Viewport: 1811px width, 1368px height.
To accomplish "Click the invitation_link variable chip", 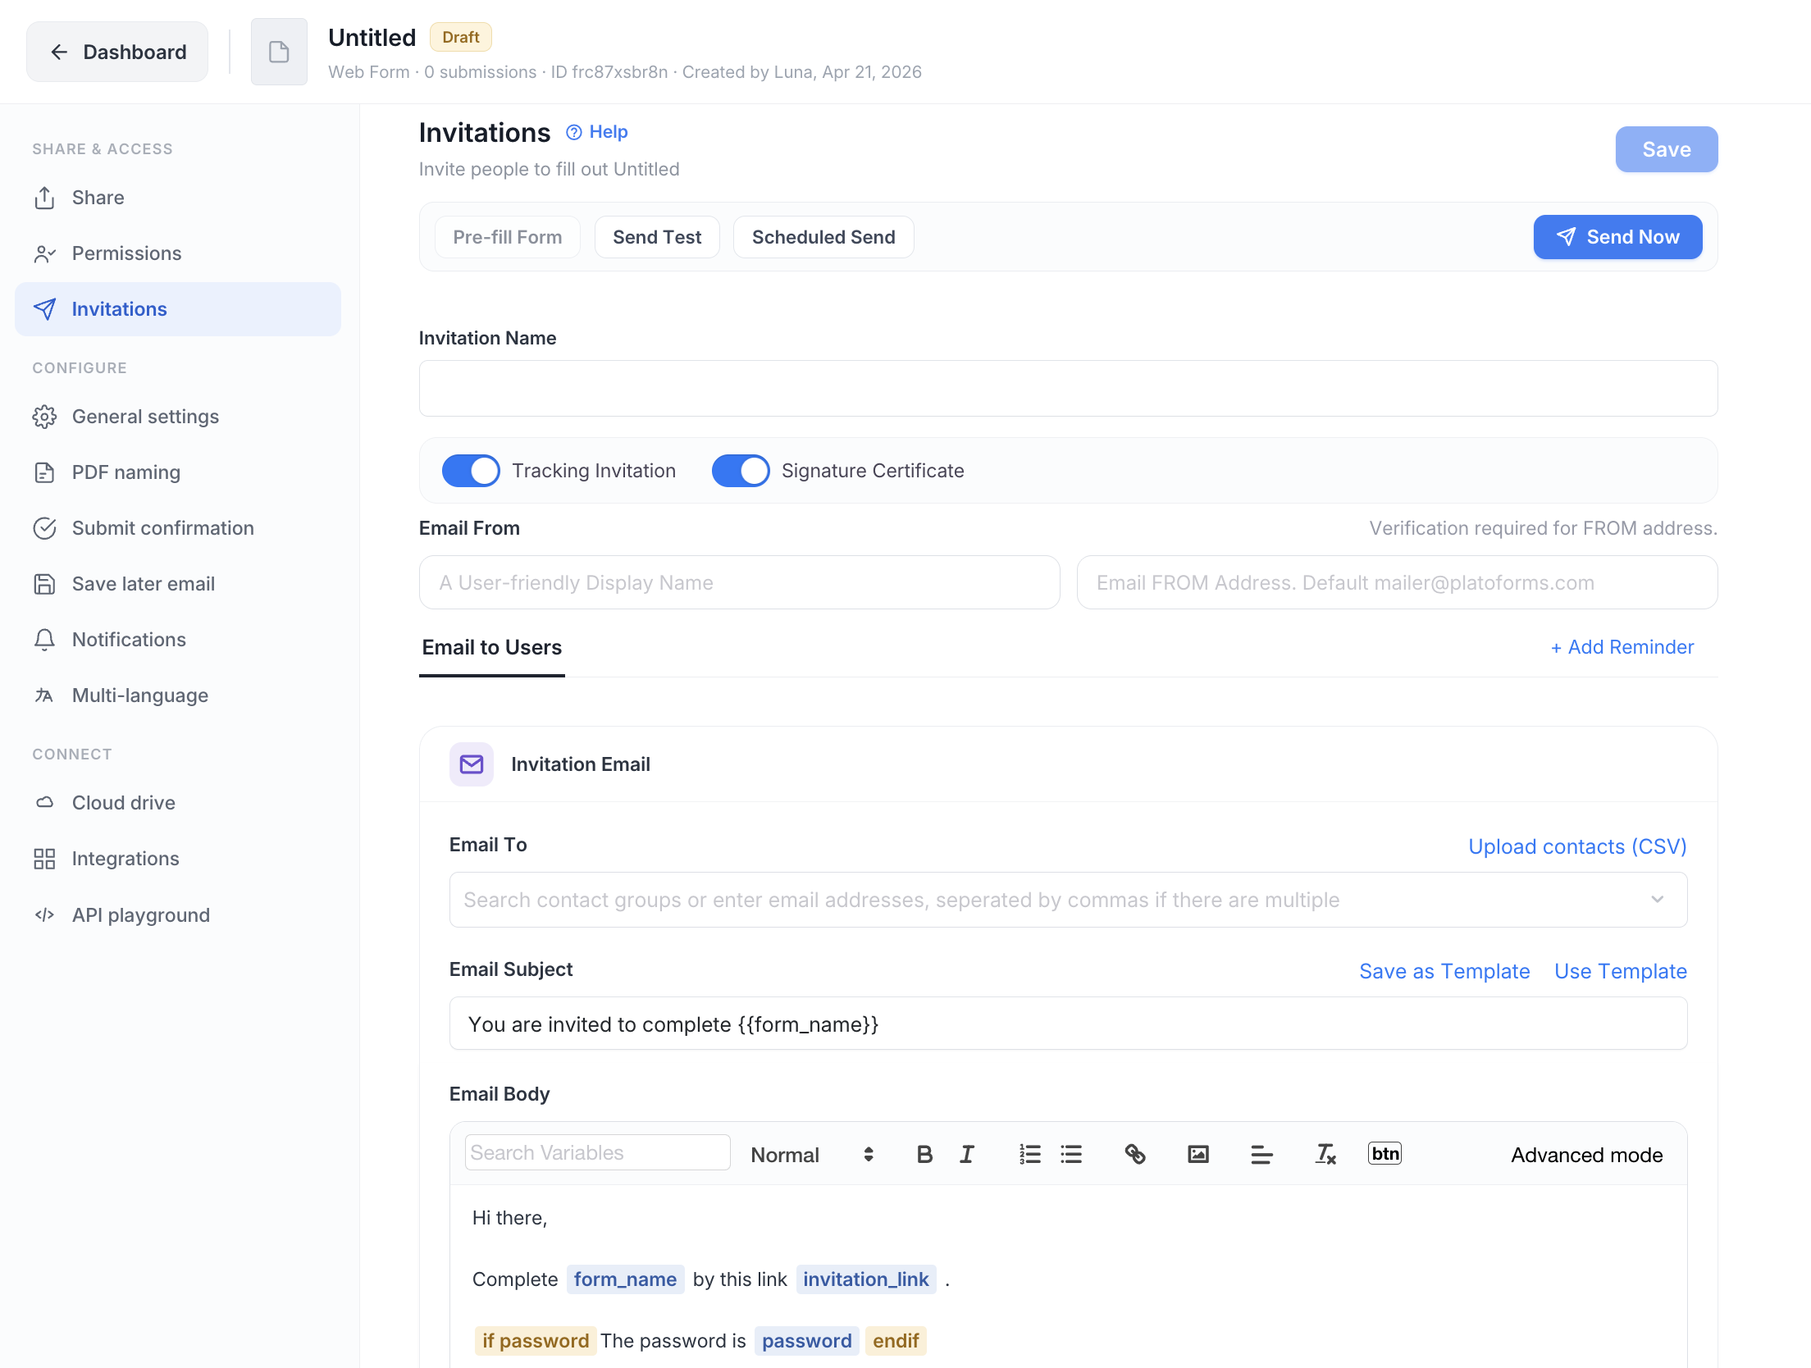I will [x=866, y=1279].
